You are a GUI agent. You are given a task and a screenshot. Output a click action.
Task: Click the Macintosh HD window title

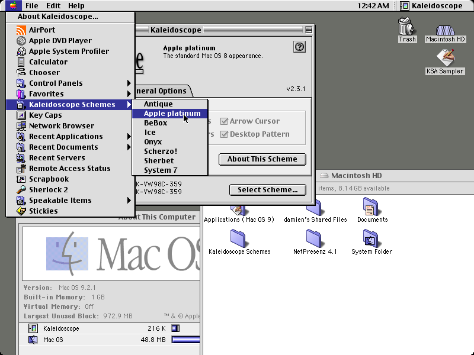[x=356, y=175]
